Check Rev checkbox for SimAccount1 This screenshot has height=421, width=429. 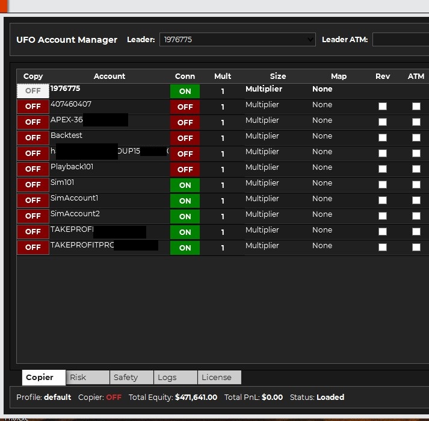point(383,200)
